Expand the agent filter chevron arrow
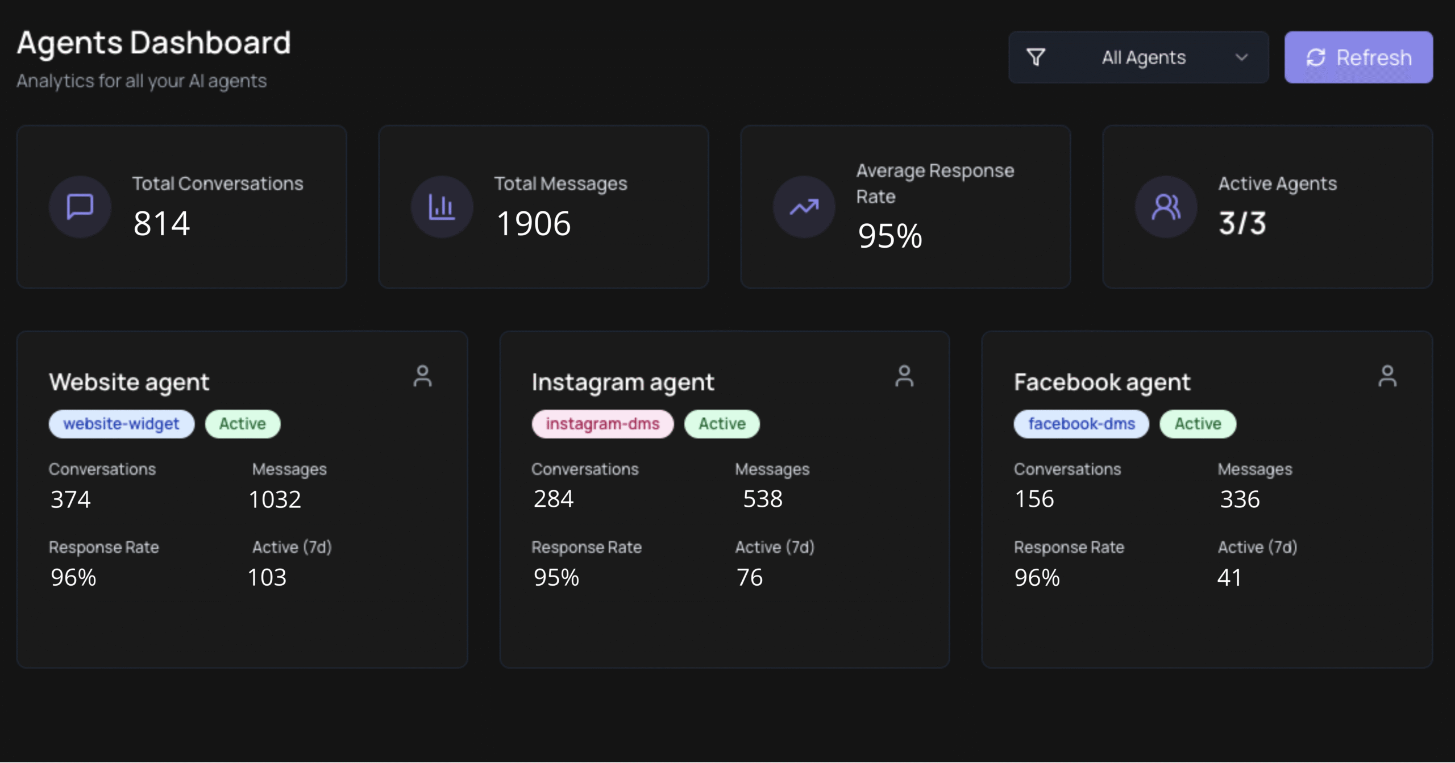Screen dimensions: 1455x763 [1242, 57]
